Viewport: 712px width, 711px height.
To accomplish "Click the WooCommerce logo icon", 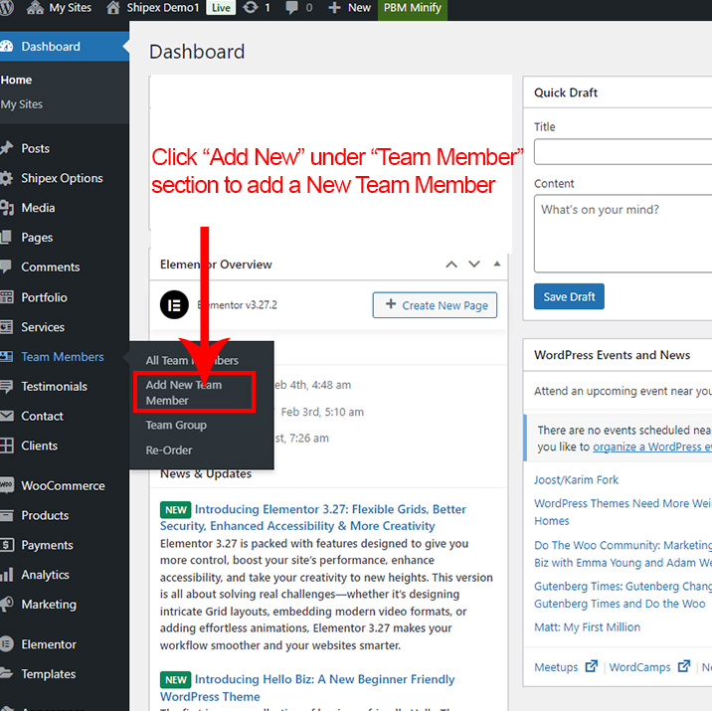I will coord(7,485).
